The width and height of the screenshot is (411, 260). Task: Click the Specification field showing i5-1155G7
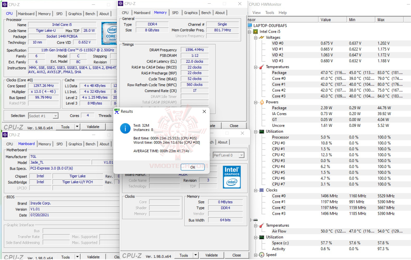73,50
